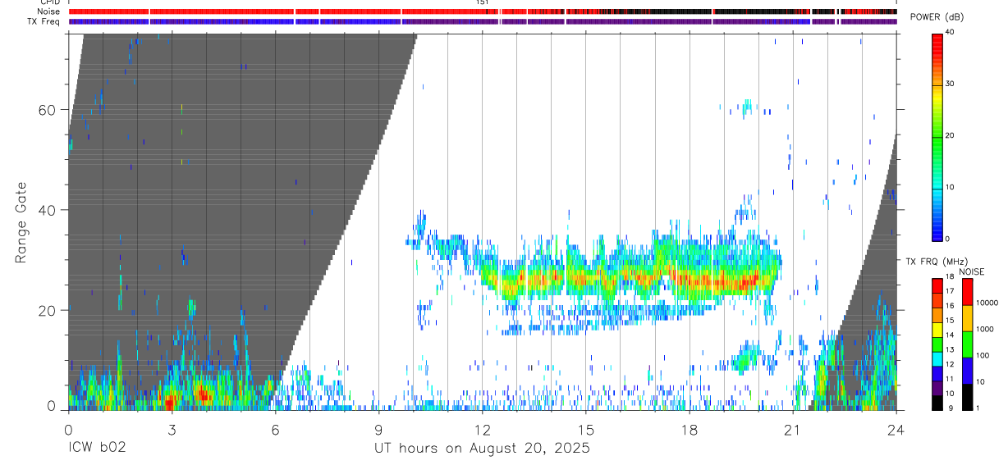Viewport: 1008px width, 465px height.
Task: Click the UT hours on August 20, 2025 label
Action: (482, 449)
